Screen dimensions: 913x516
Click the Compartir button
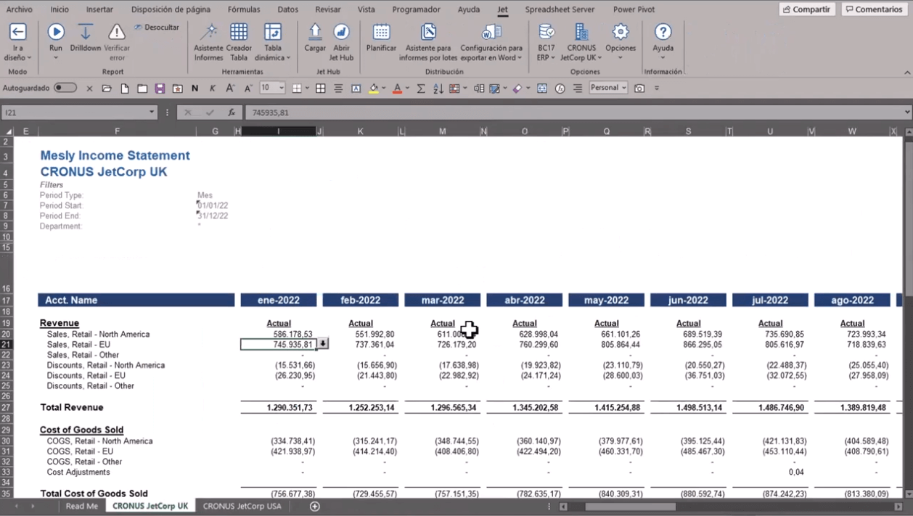806,9
